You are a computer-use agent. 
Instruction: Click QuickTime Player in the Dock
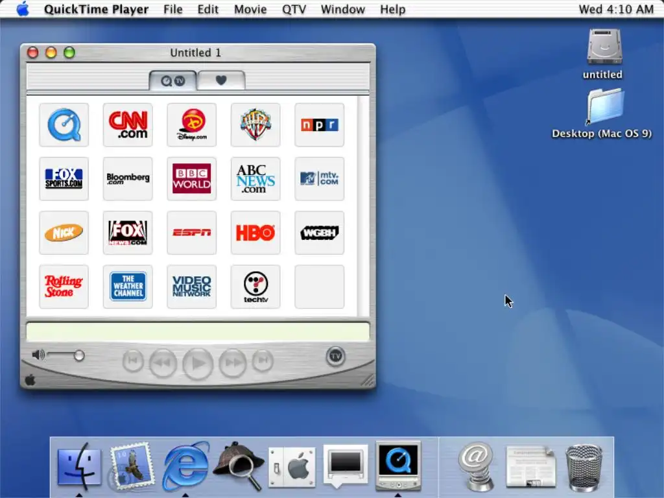point(398,466)
